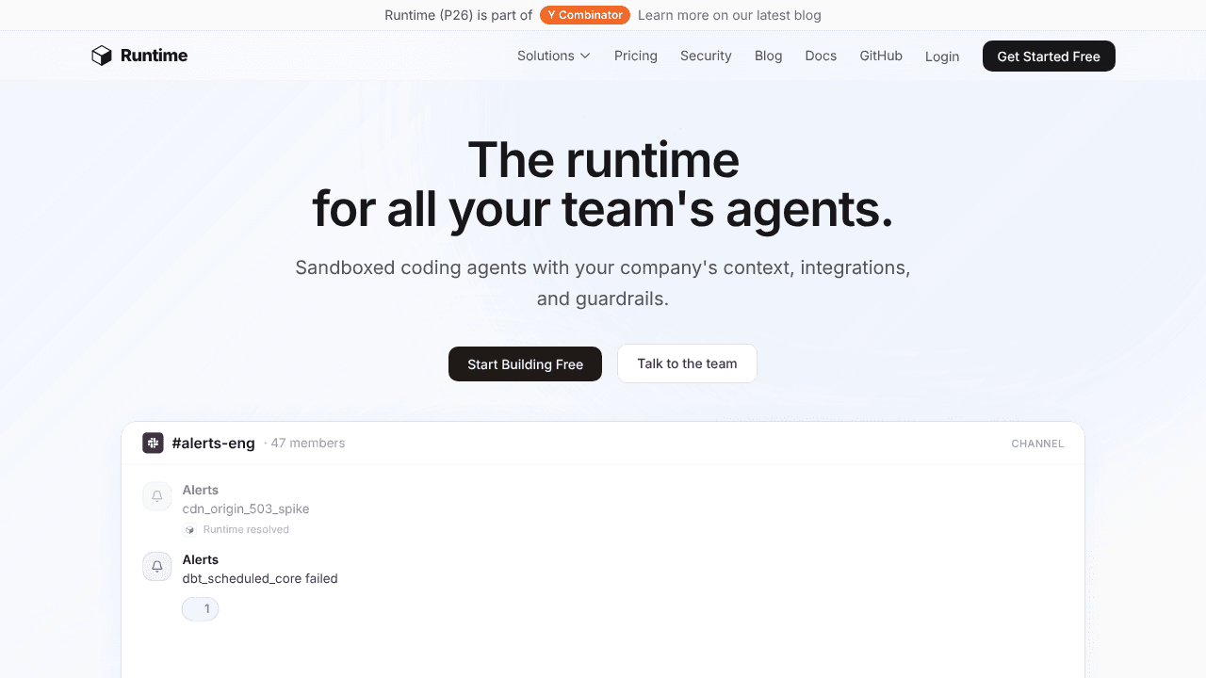Open "Learn more on our latest blog" link
1206x678 pixels.
(729, 15)
